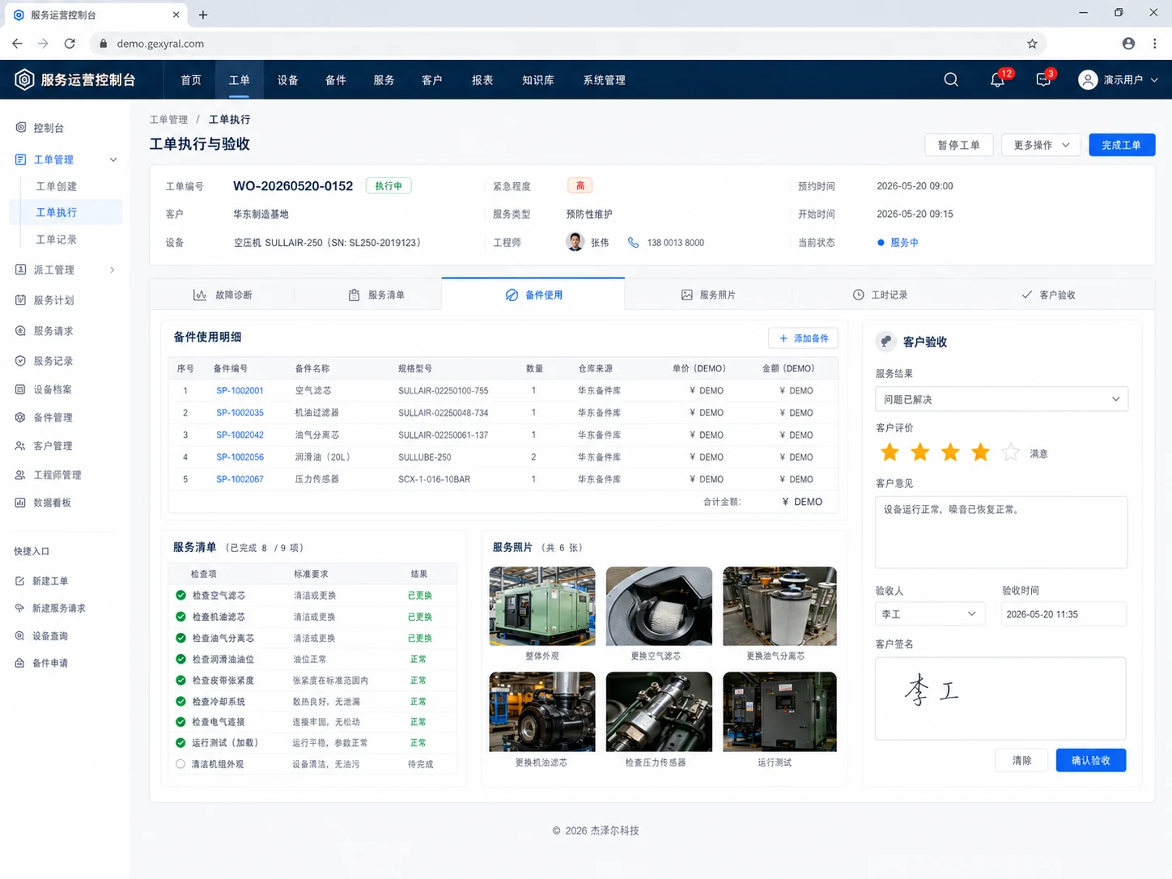Collapse the 工单管理 sidebar section
Image resolution: width=1172 pixels, height=879 pixels.
(113, 159)
